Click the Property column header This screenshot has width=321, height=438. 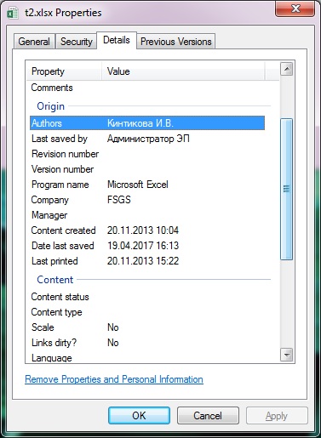coord(64,71)
